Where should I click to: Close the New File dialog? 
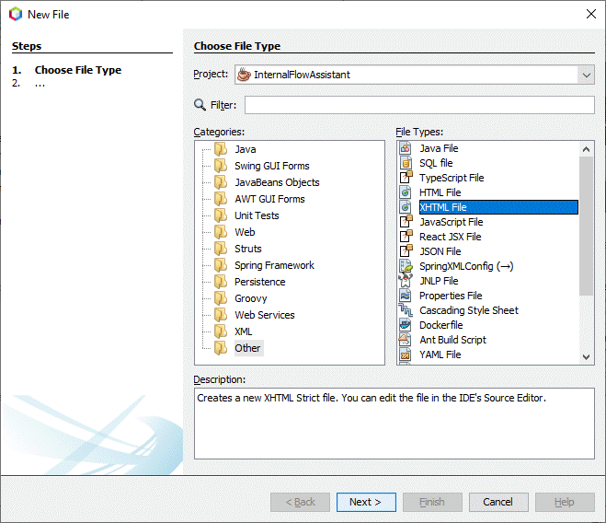pos(590,15)
